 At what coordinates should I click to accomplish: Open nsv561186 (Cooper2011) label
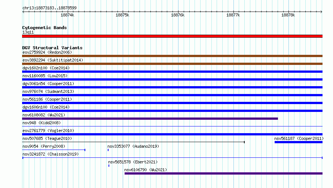click(47, 99)
